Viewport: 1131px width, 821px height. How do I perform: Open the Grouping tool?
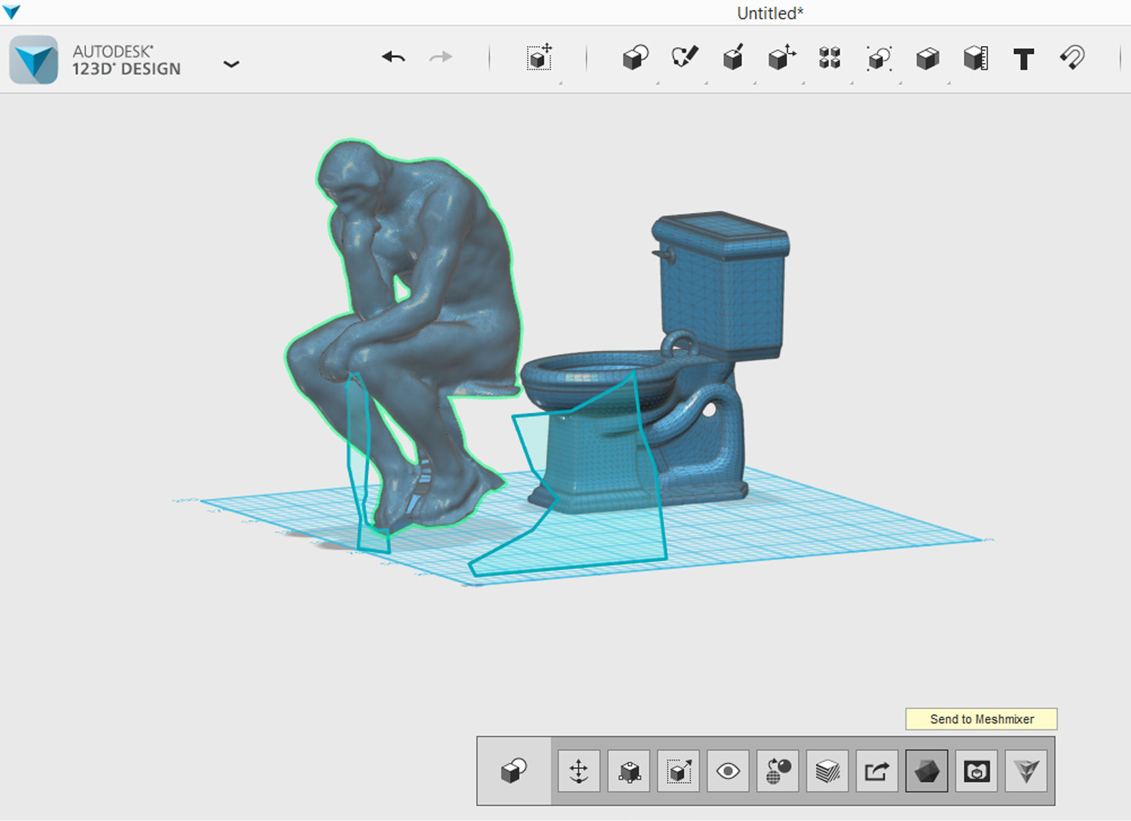[879, 58]
